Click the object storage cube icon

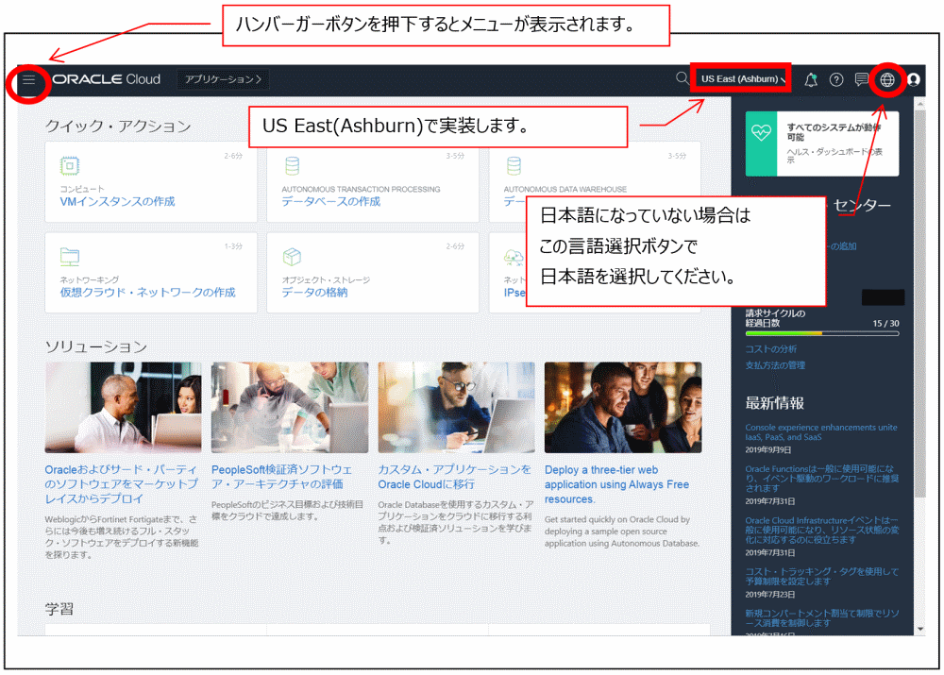292,257
